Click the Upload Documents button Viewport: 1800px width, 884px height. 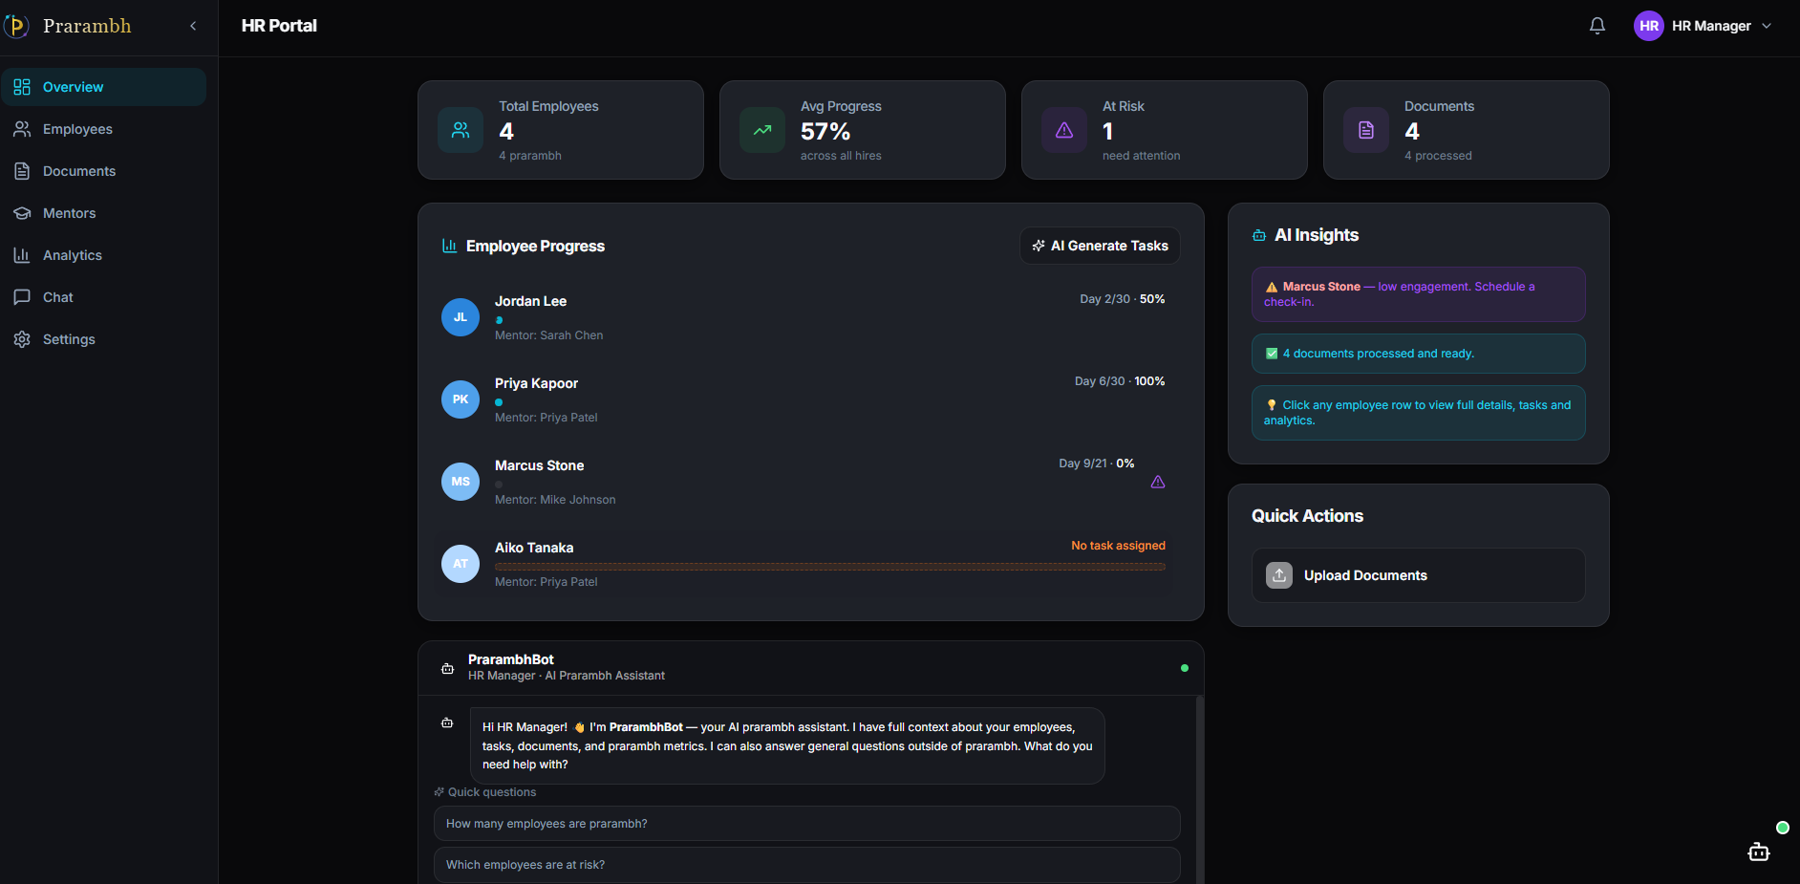tap(1419, 575)
